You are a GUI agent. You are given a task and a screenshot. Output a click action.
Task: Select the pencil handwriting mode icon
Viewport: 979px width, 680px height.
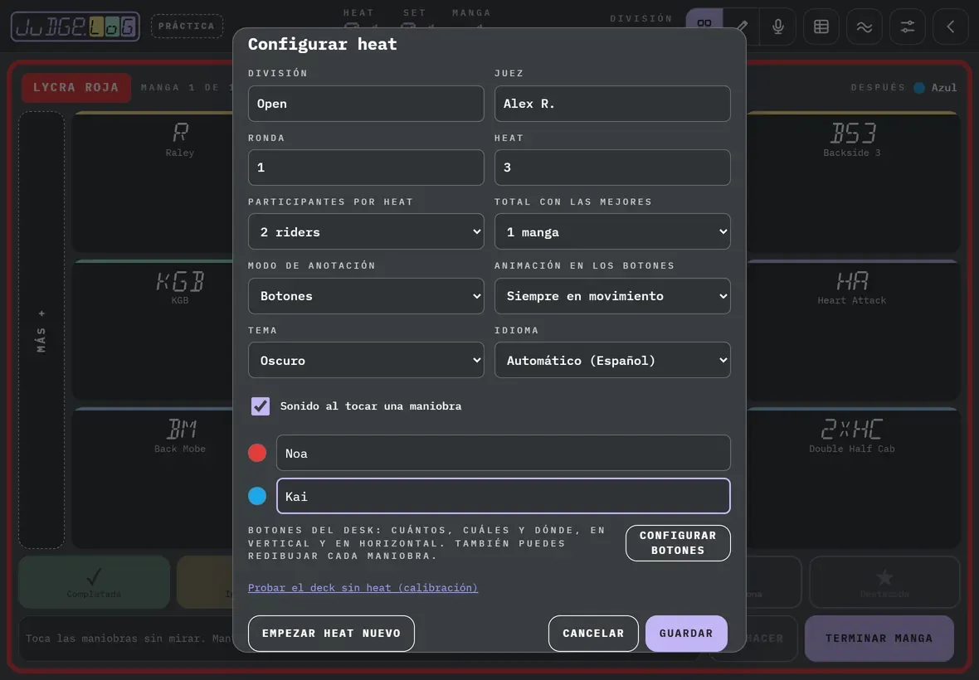coord(741,27)
